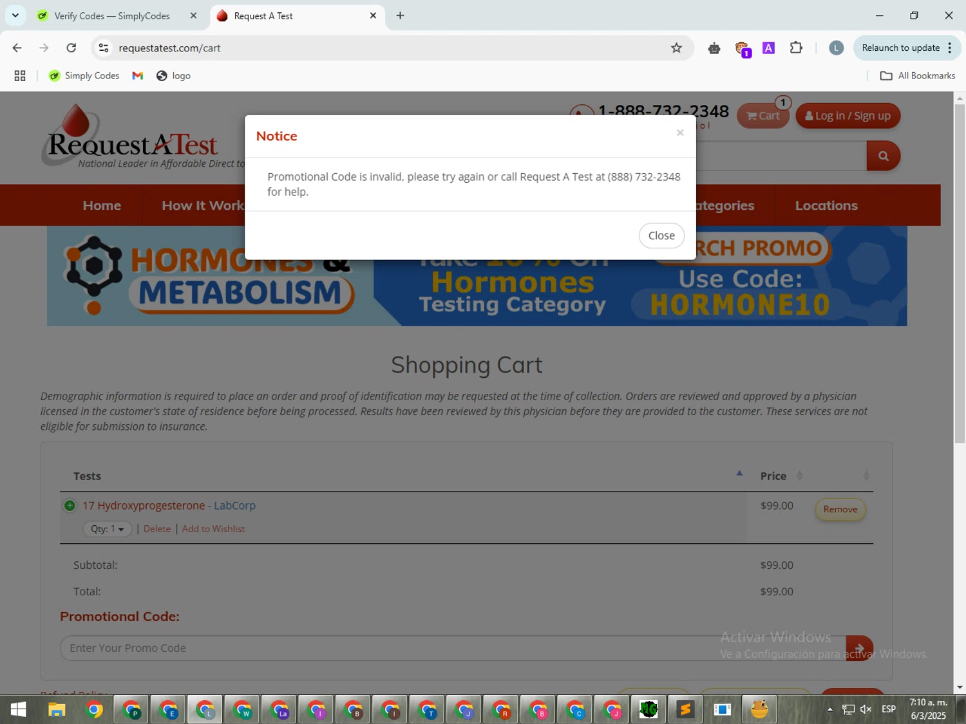Bookmark this page with the star icon
The image size is (966, 724).
pos(676,48)
